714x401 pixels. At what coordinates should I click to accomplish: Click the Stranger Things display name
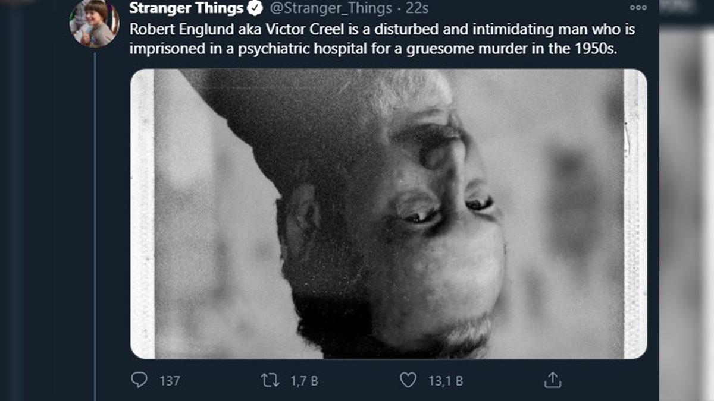coord(186,8)
